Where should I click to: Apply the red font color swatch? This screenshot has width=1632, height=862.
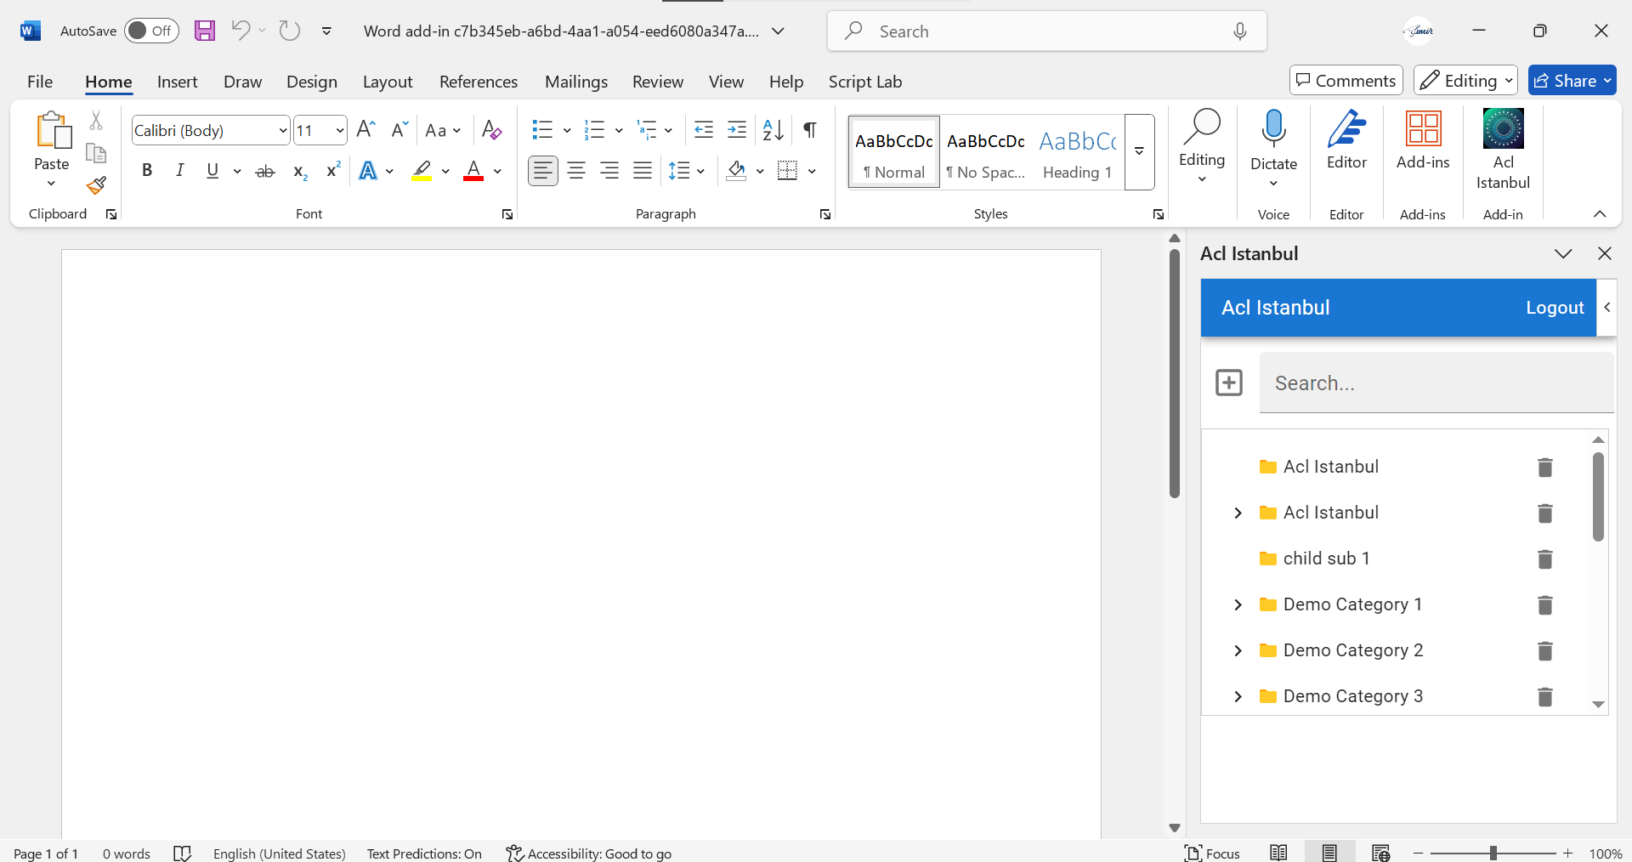473,171
